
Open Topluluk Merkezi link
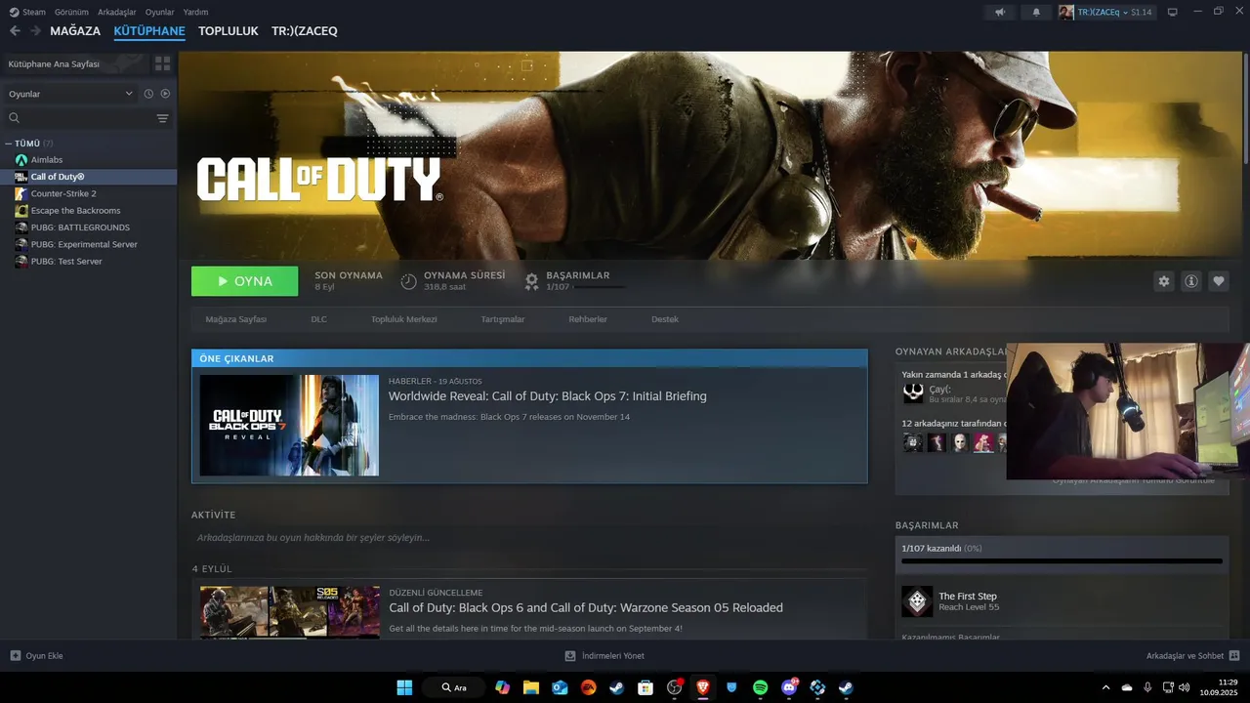(x=404, y=319)
